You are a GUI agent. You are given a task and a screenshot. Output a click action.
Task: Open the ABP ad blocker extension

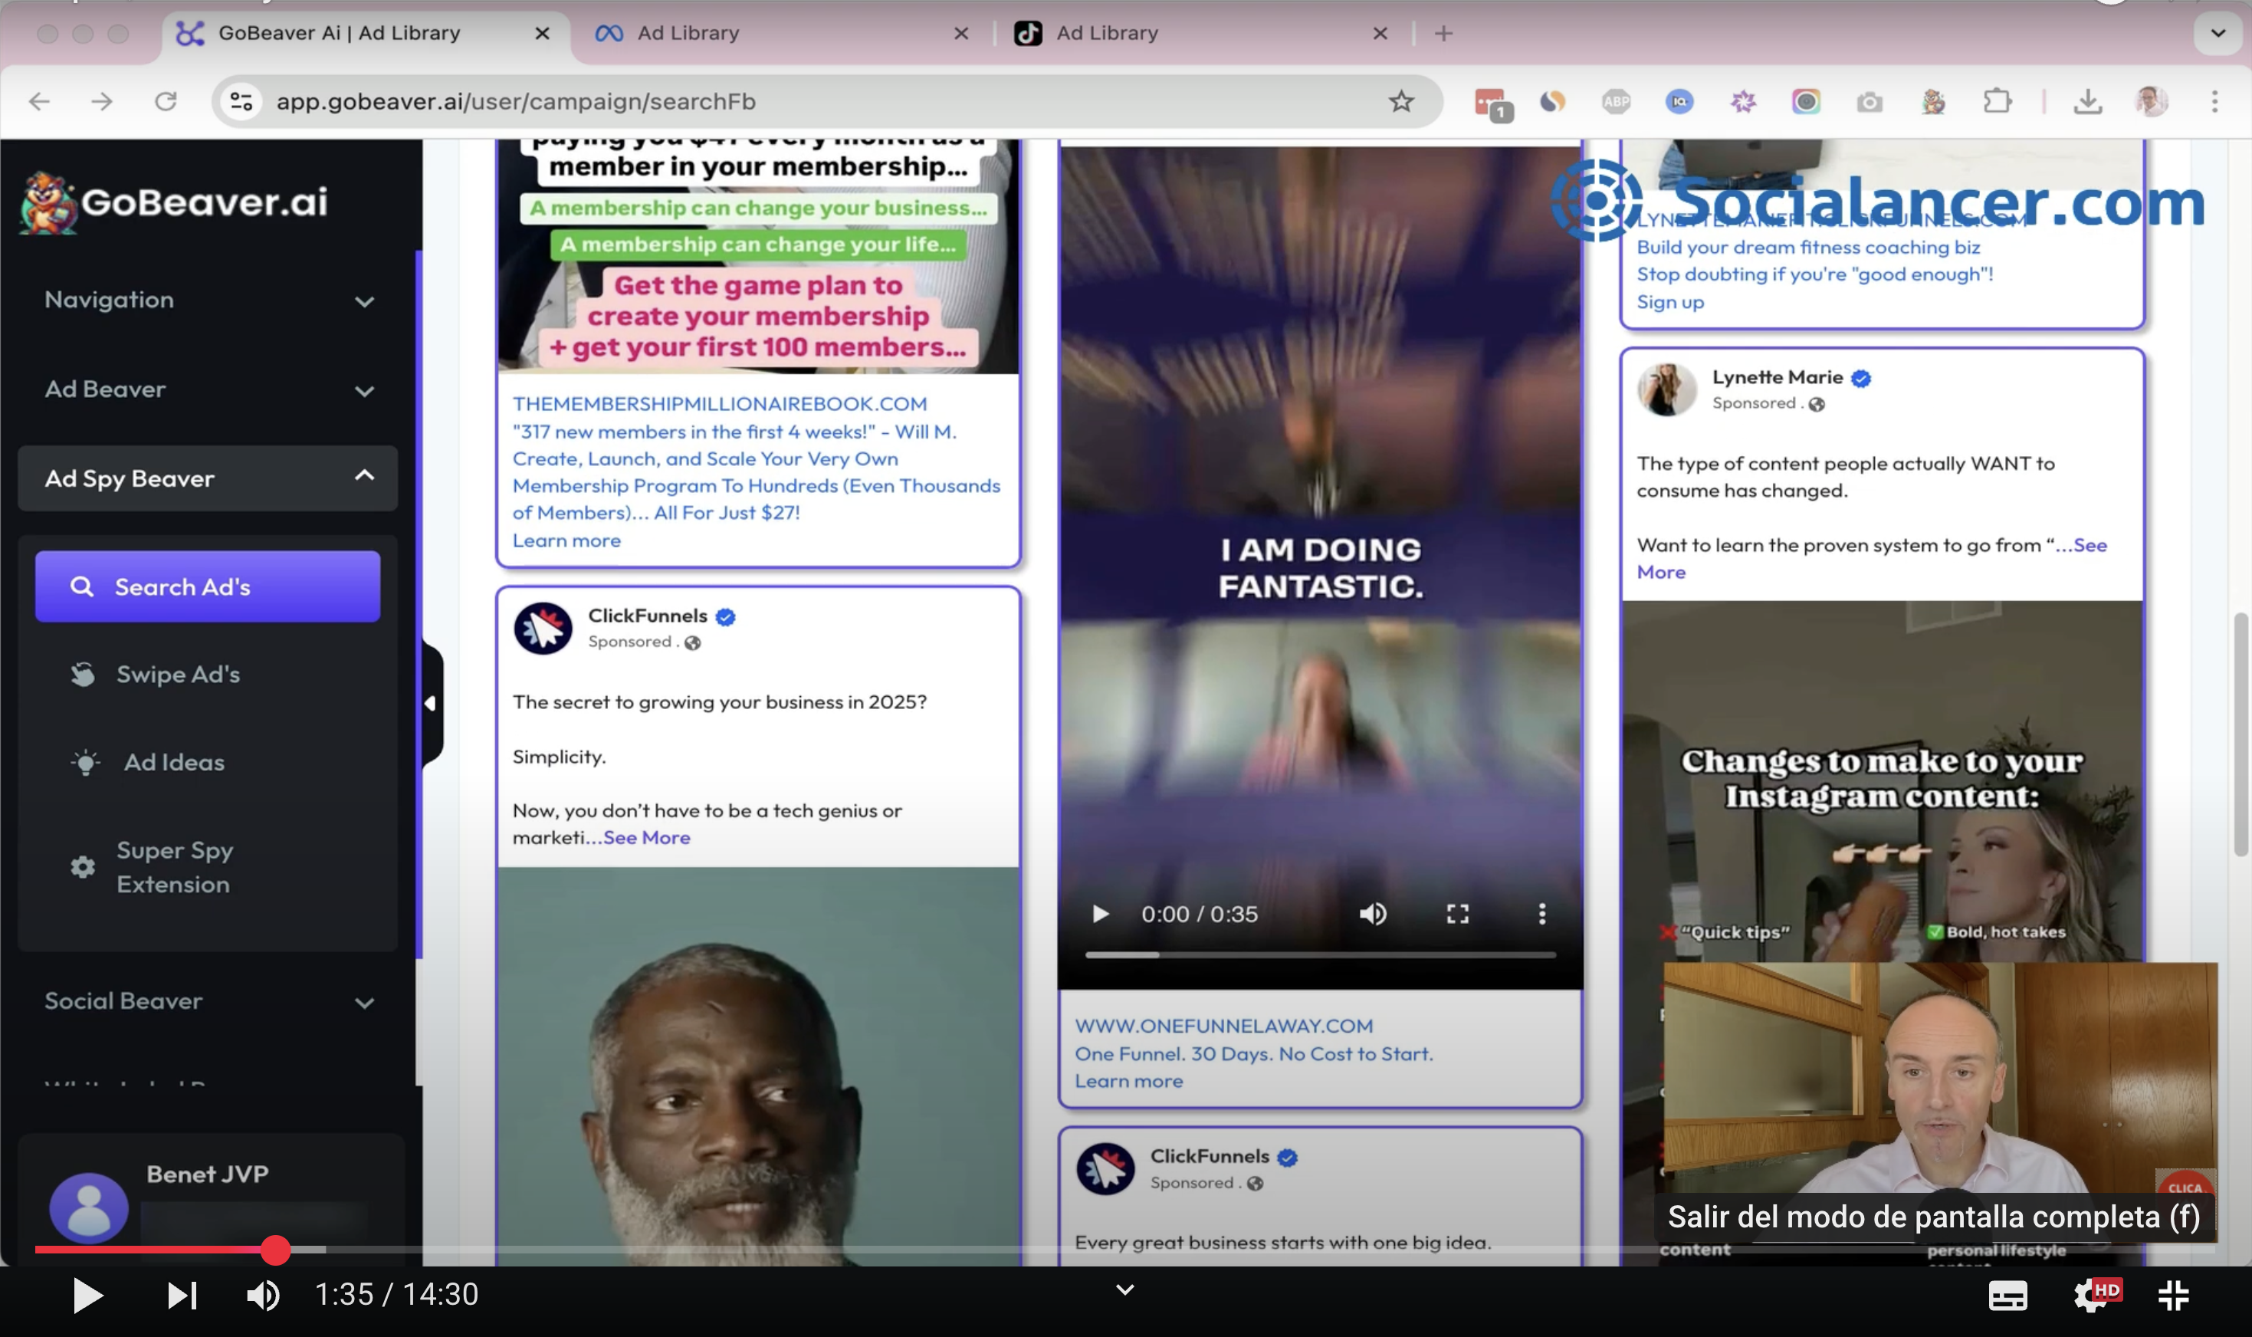coord(1616,102)
